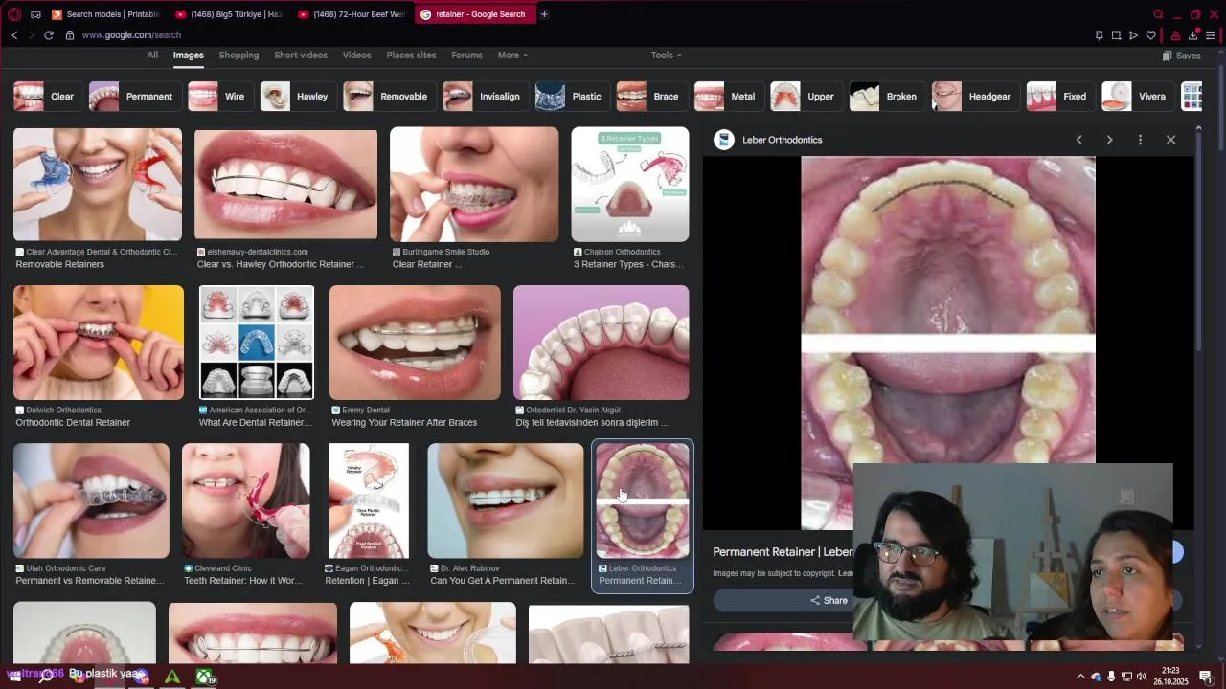Close the image preview panel
Screen dimensions: 1226x689
(x=1170, y=140)
